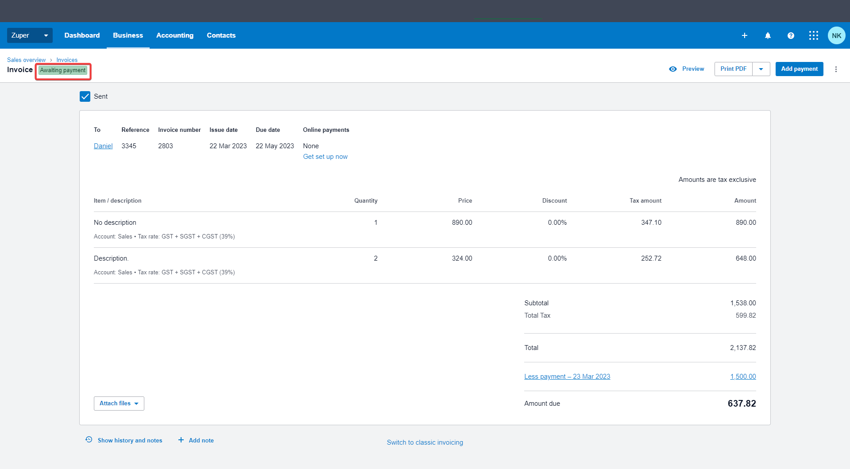This screenshot has height=469, width=850.
Task: Click the Awaiting payment status badge
Action: pos(63,70)
